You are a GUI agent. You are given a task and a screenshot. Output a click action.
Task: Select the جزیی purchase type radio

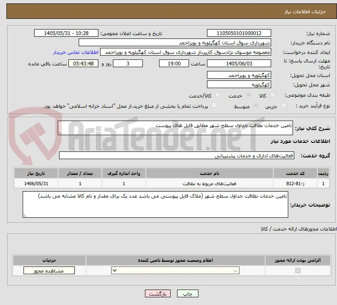(x=284, y=106)
